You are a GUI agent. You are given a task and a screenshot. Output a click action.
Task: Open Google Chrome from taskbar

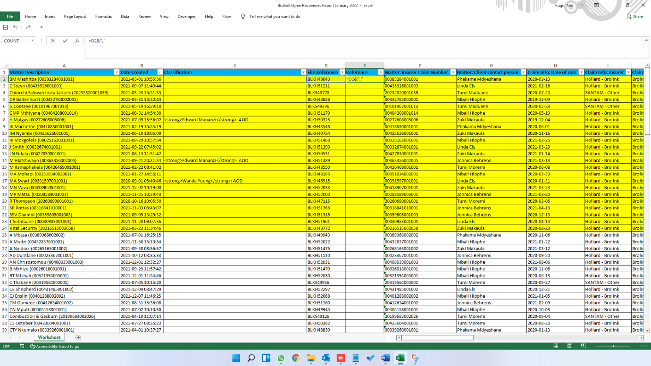click(x=296, y=358)
